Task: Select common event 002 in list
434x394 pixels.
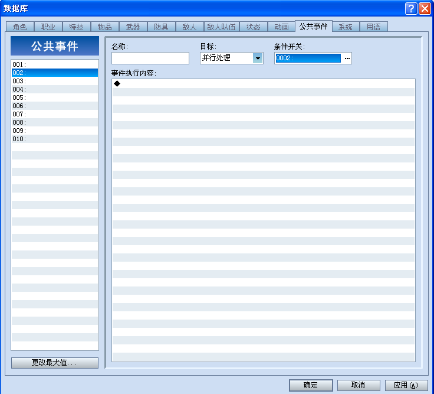Action: click(55, 73)
